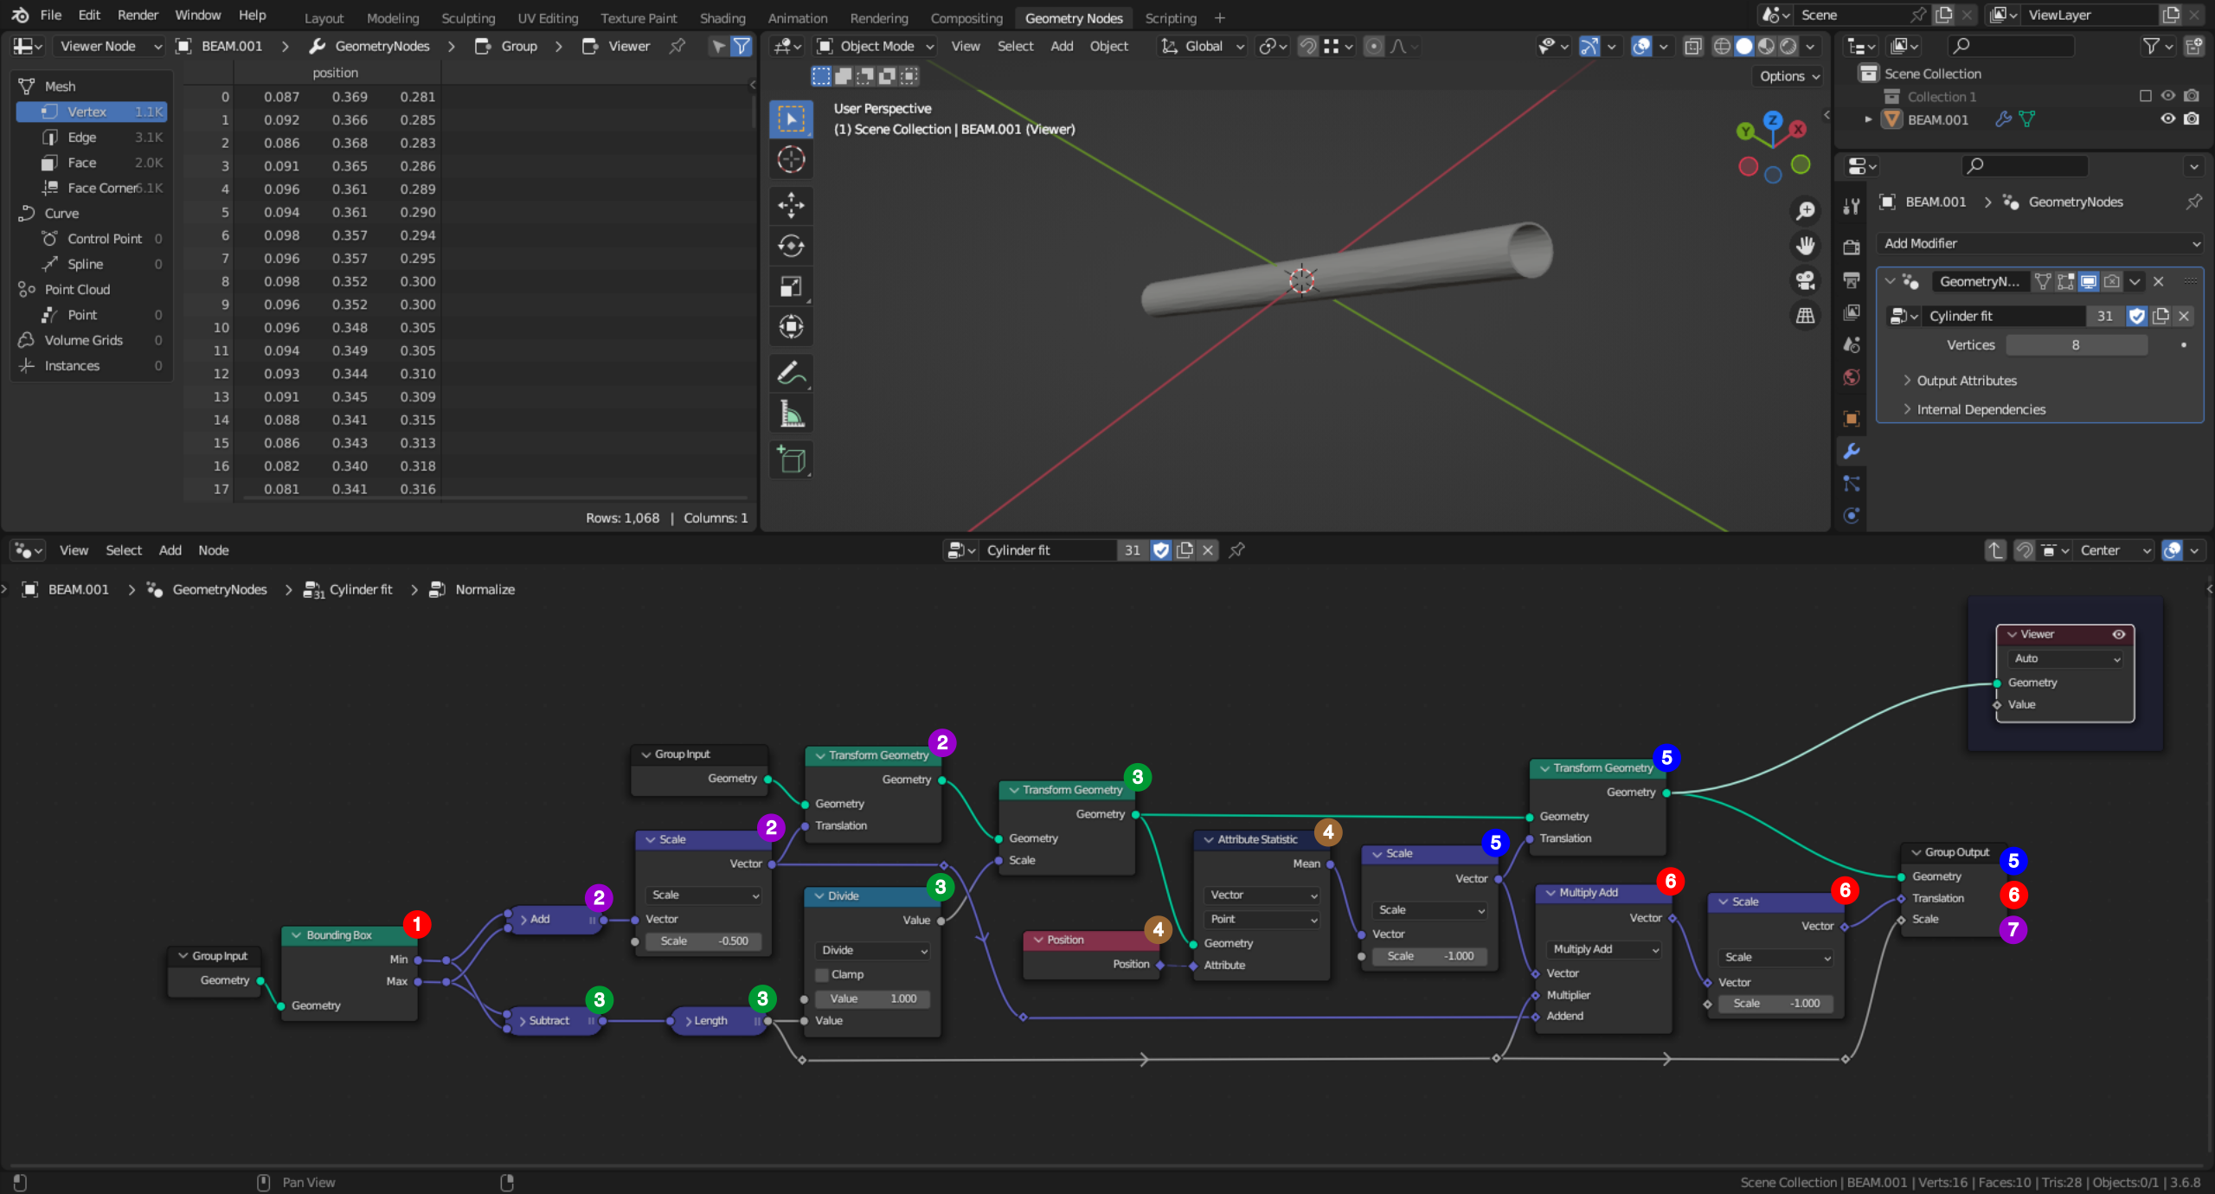This screenshot has width=2215, height=1194.
Task: Activate the Scale tool in viewport toolbar
Action: (x=791, y=286)
